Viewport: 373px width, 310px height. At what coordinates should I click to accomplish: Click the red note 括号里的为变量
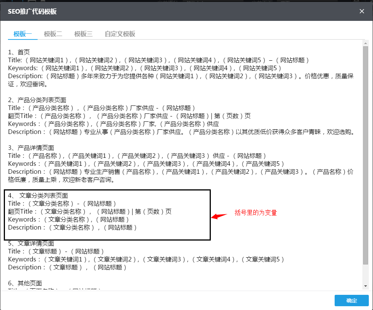255,213
